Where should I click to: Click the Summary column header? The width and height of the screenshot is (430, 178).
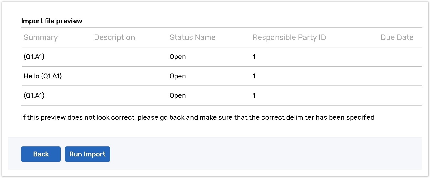click(41, 37)
